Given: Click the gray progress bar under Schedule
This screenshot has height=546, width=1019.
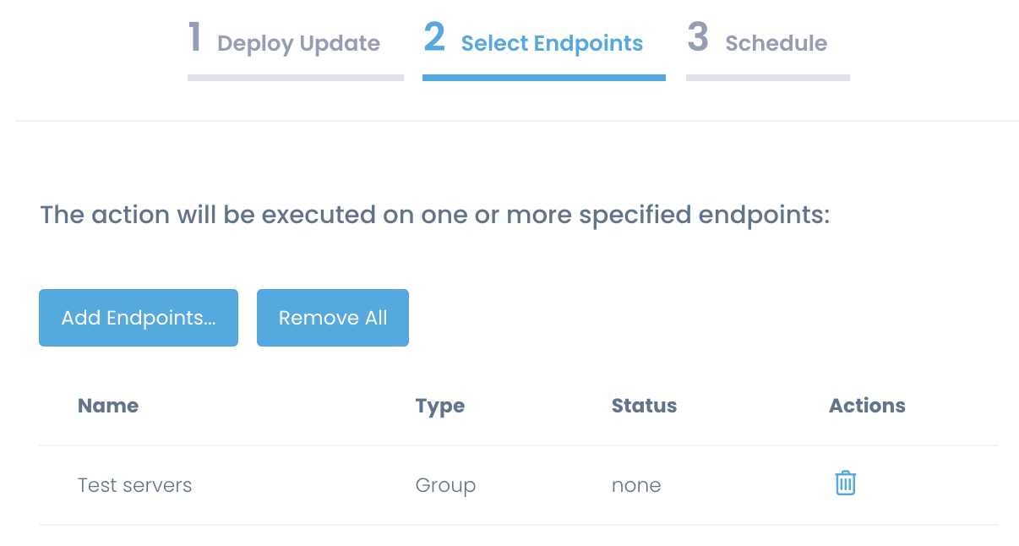Looking at the screenshot, I should pyautogui.click(x=766, y=78).
